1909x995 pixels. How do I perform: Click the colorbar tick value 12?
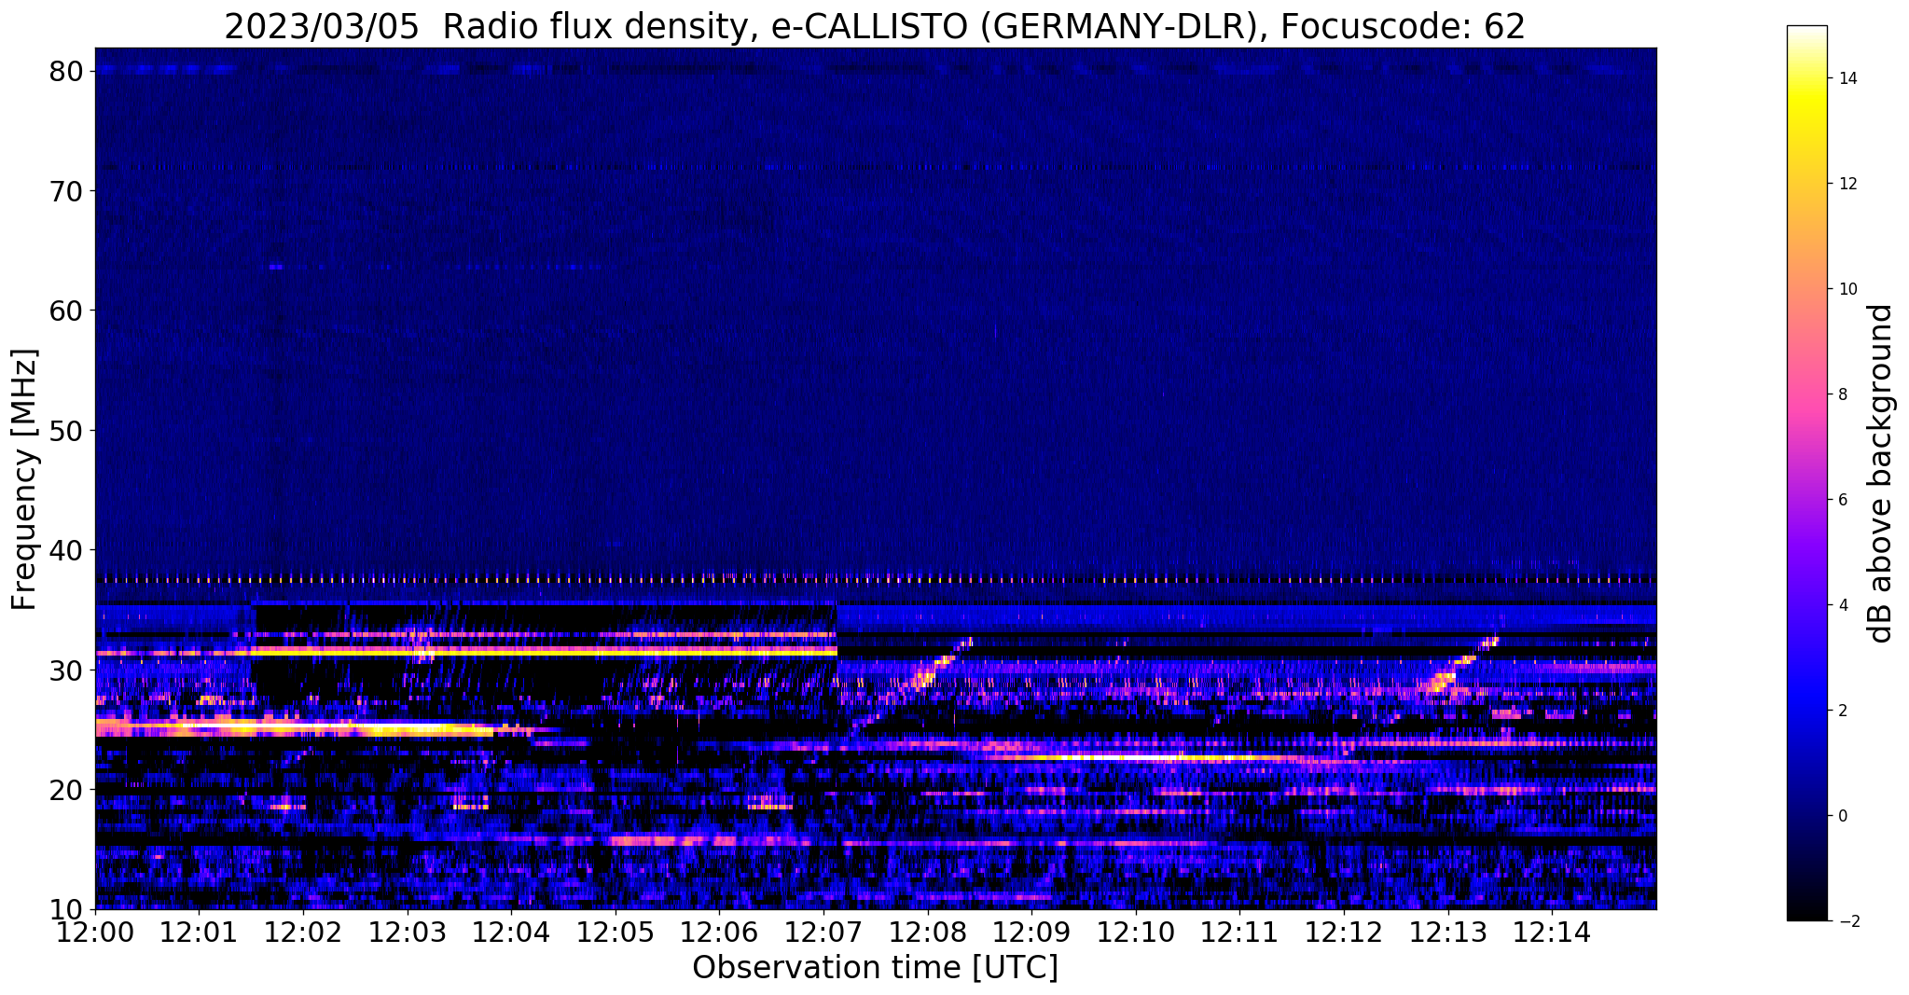[x=1847, y=184]
